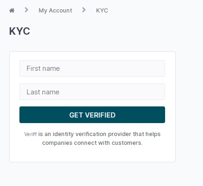Return to My Account from breadcrumbs
The image size is (203, 186).
click(55, 11)
